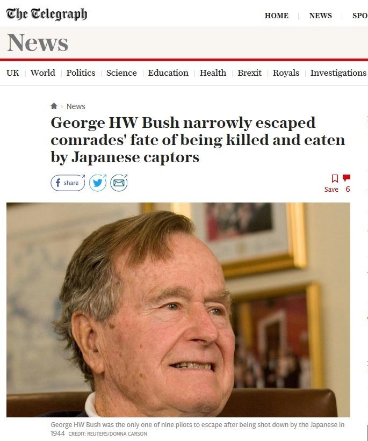This screenshot has height=441, width=368.
Task: Open the Royals section
Action: [x=286, y=73]
